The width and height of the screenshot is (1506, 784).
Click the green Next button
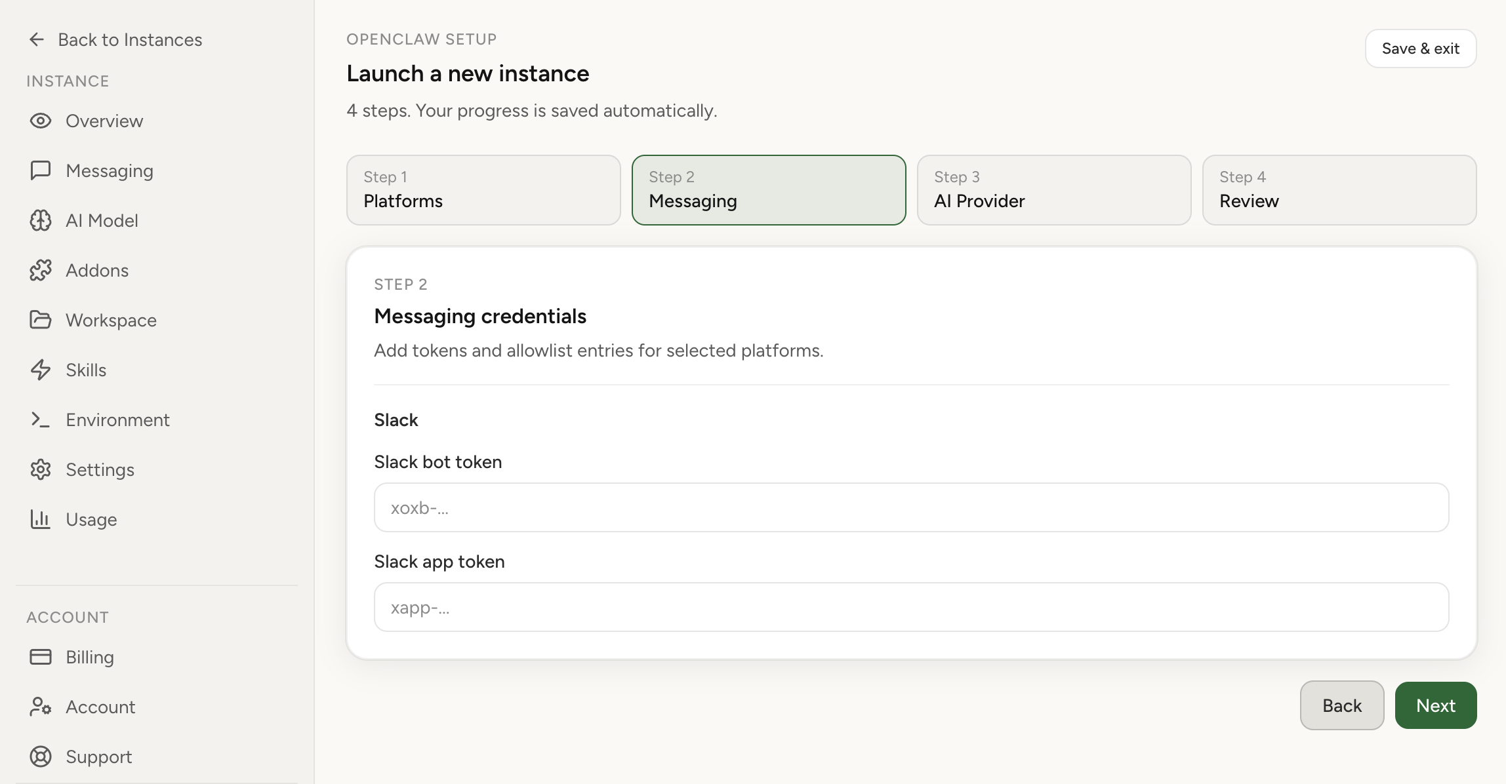(x=1435, y=705)
